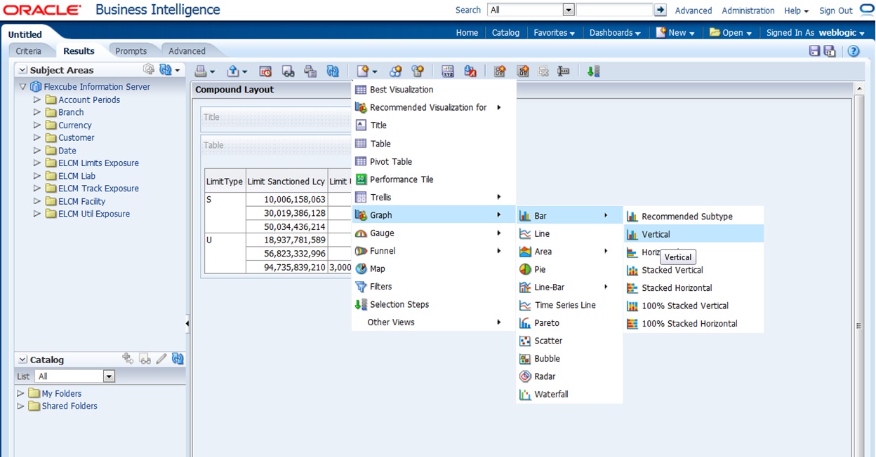
Task: Click the New View toolbar icon
Action: click(363, 71)
